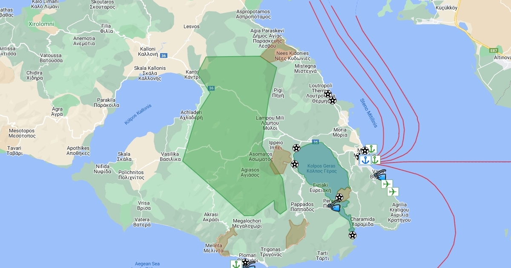Click the soccer ball marker beside Ippeio
511x268 pixels.
(x=296, y=148)
